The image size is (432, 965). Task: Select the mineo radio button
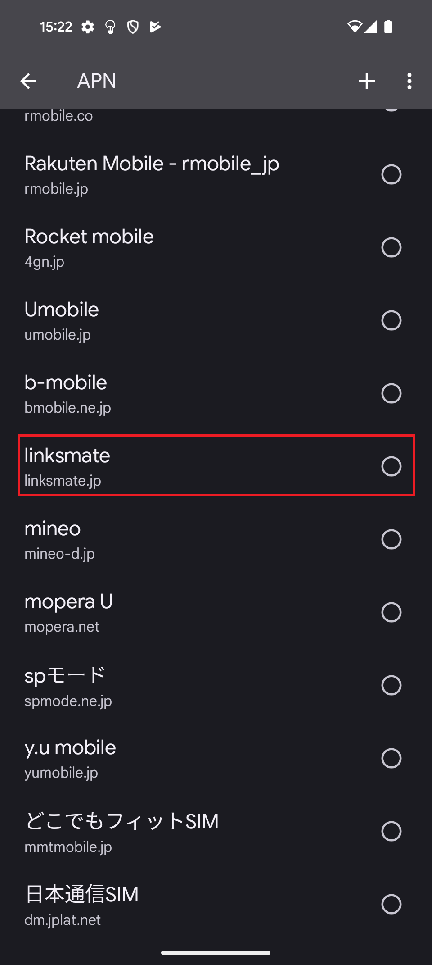pos(391,539)
